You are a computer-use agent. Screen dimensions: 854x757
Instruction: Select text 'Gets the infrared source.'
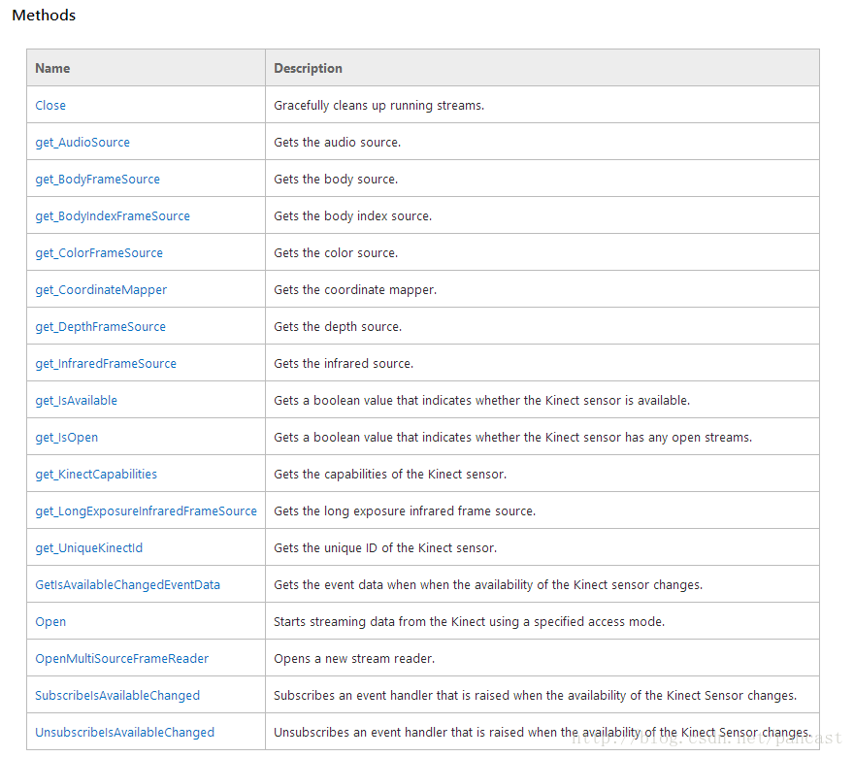click(x=344, y=364)
